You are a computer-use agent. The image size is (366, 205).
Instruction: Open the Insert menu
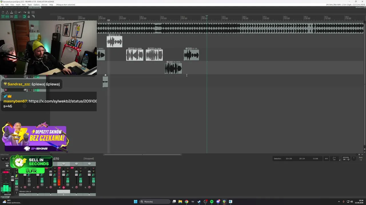pyautogui.click(x=18, y=5)
